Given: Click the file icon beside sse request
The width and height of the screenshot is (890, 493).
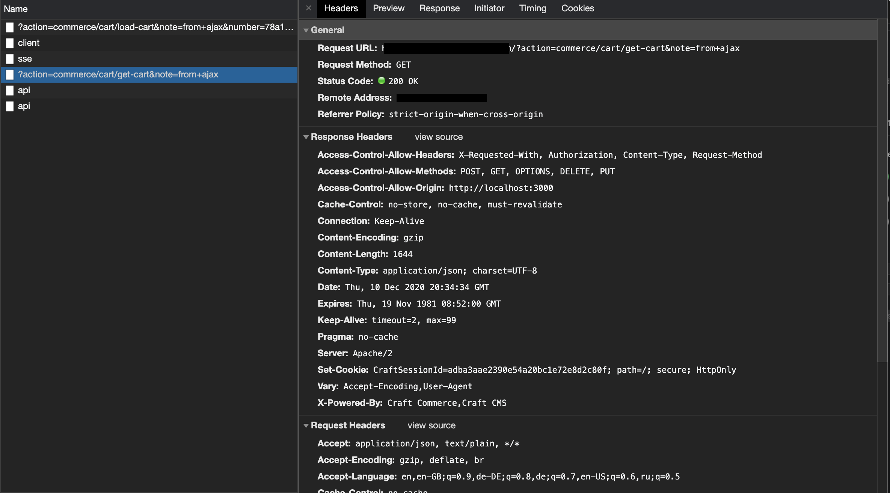Looking at the screenshot, I should coord(10,59).
